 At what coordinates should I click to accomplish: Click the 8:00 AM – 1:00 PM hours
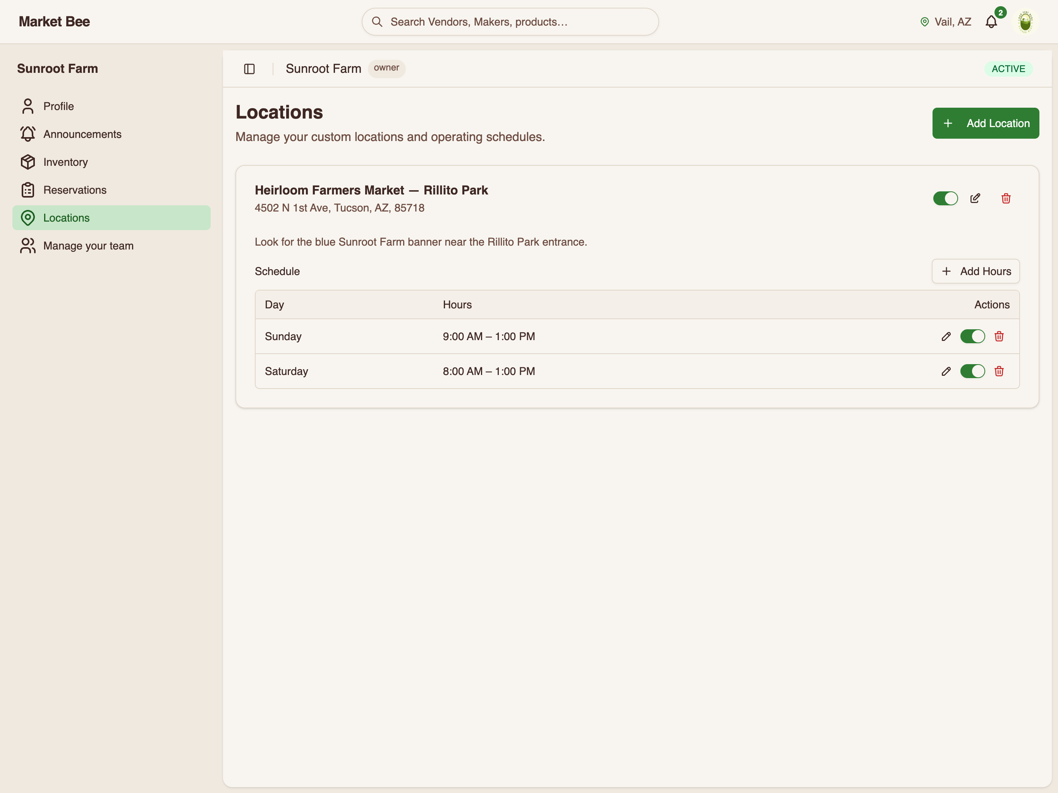pos(488,372)
